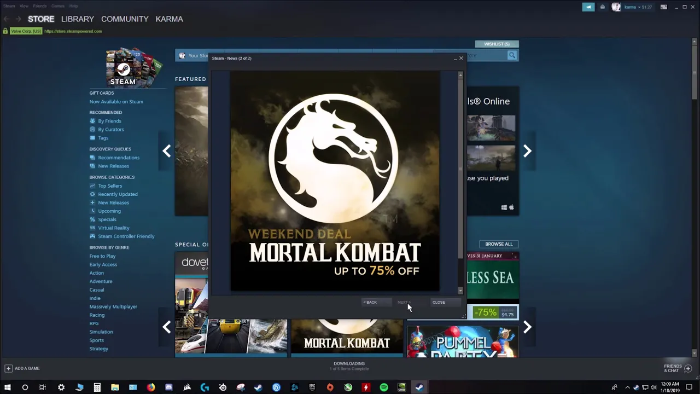Screen dimensions: 700x394
Task: Switch to Big Picture mode icon
Action: [x=664, y=7]
